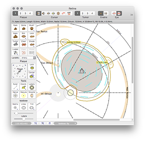Switch to the LEFT eye
This screenshot has width=145, height=141.
pos(114,13)
